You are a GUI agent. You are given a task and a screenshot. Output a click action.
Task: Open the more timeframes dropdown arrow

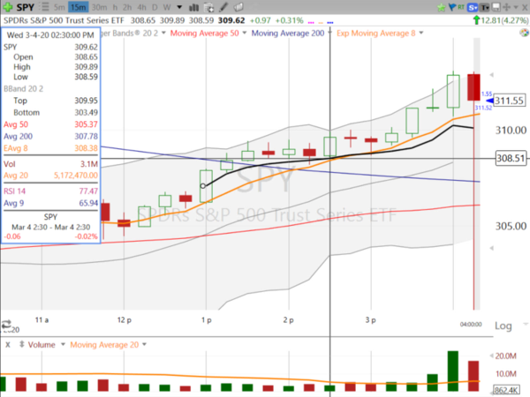coord(179,7)
